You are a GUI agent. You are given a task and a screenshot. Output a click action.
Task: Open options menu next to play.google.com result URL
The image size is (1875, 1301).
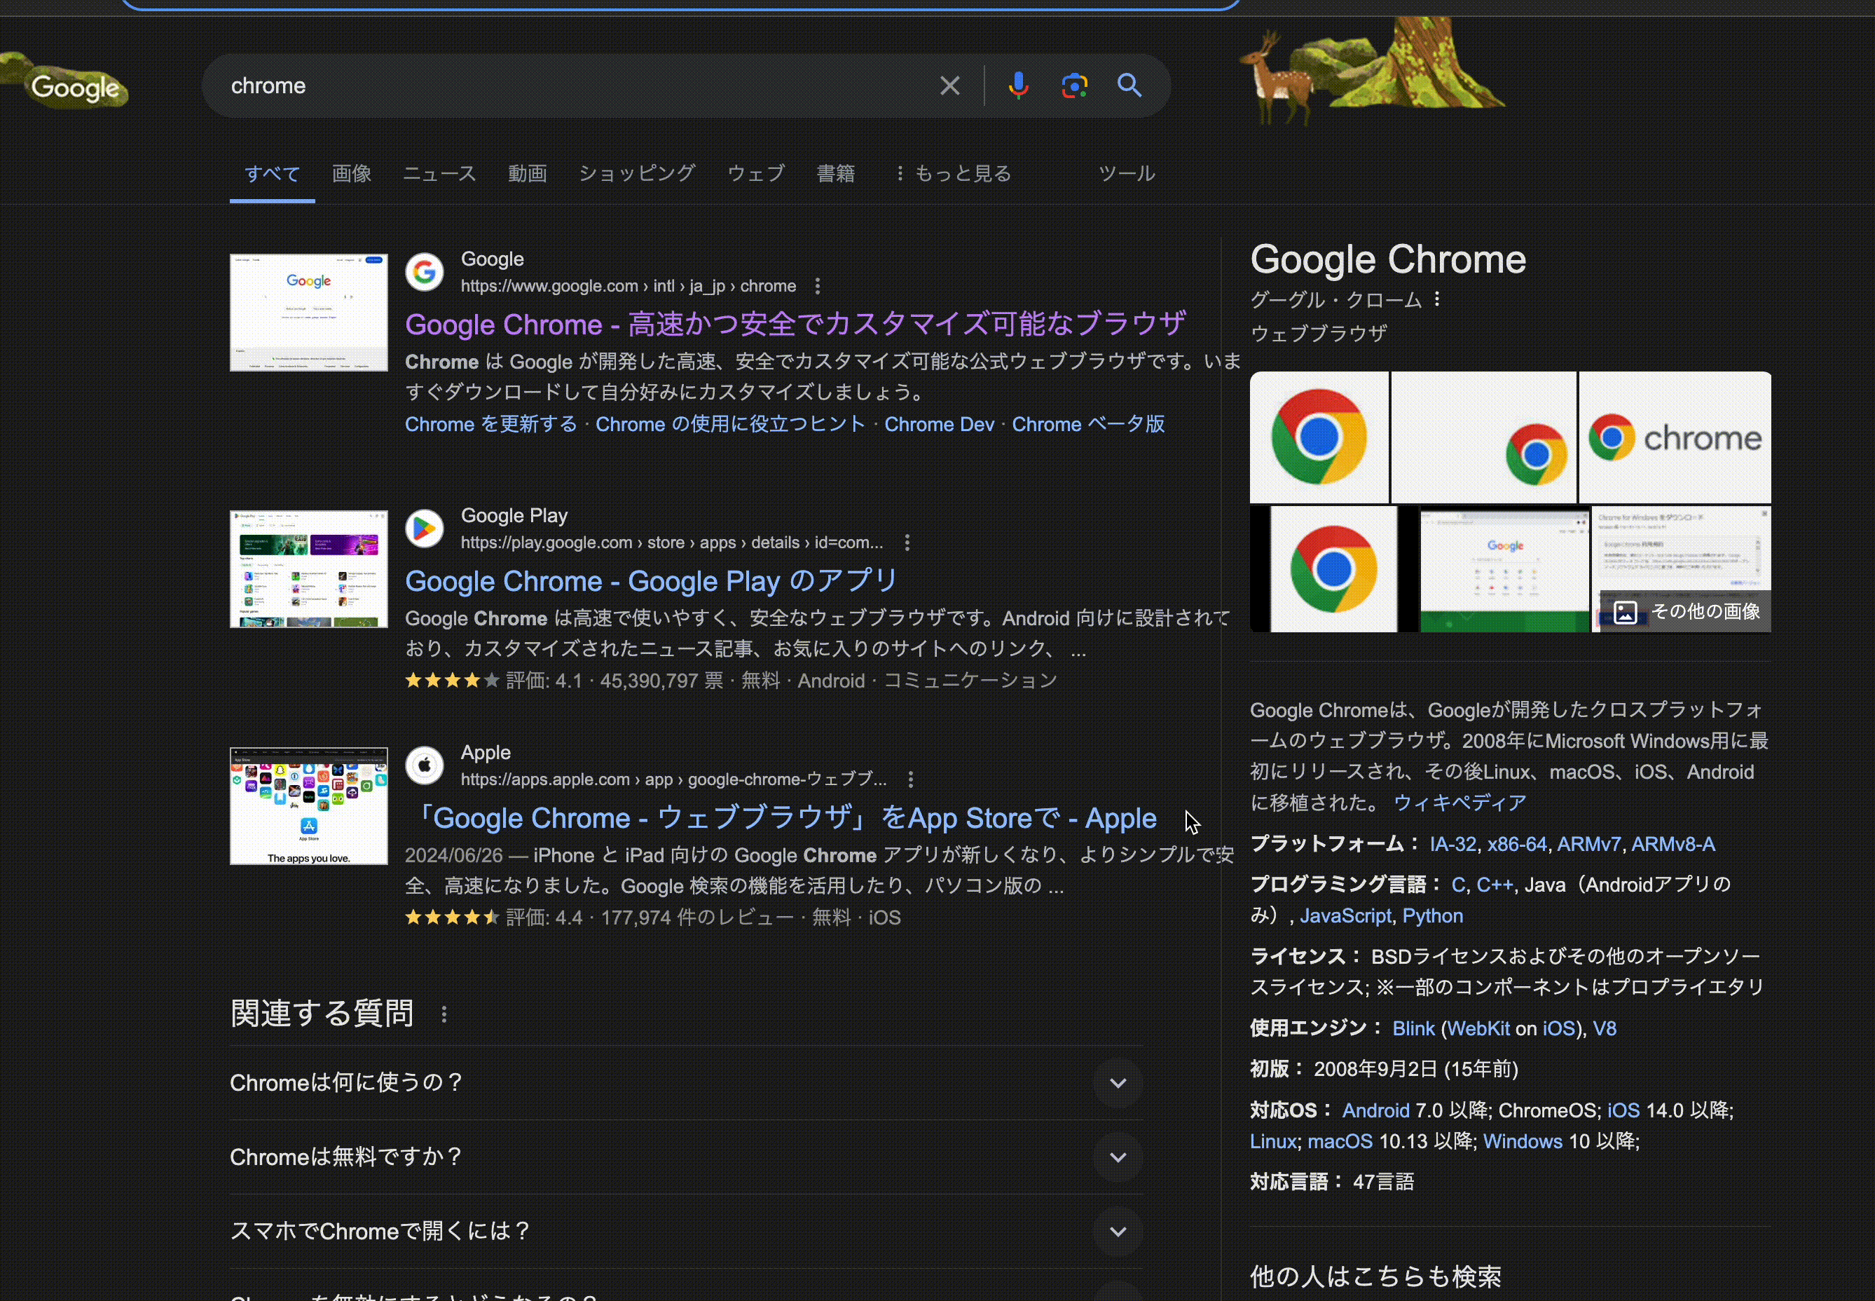coord(907,543)
